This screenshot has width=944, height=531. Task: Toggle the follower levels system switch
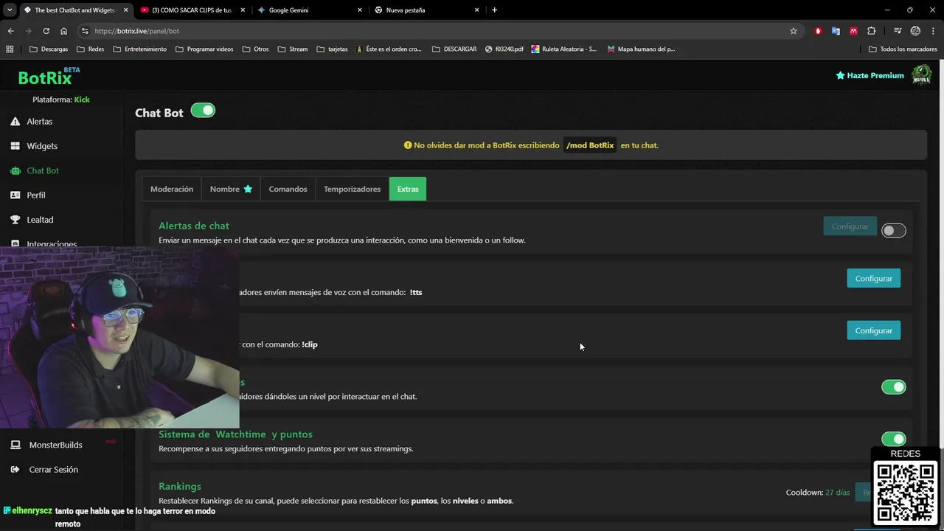coord(893,387)
